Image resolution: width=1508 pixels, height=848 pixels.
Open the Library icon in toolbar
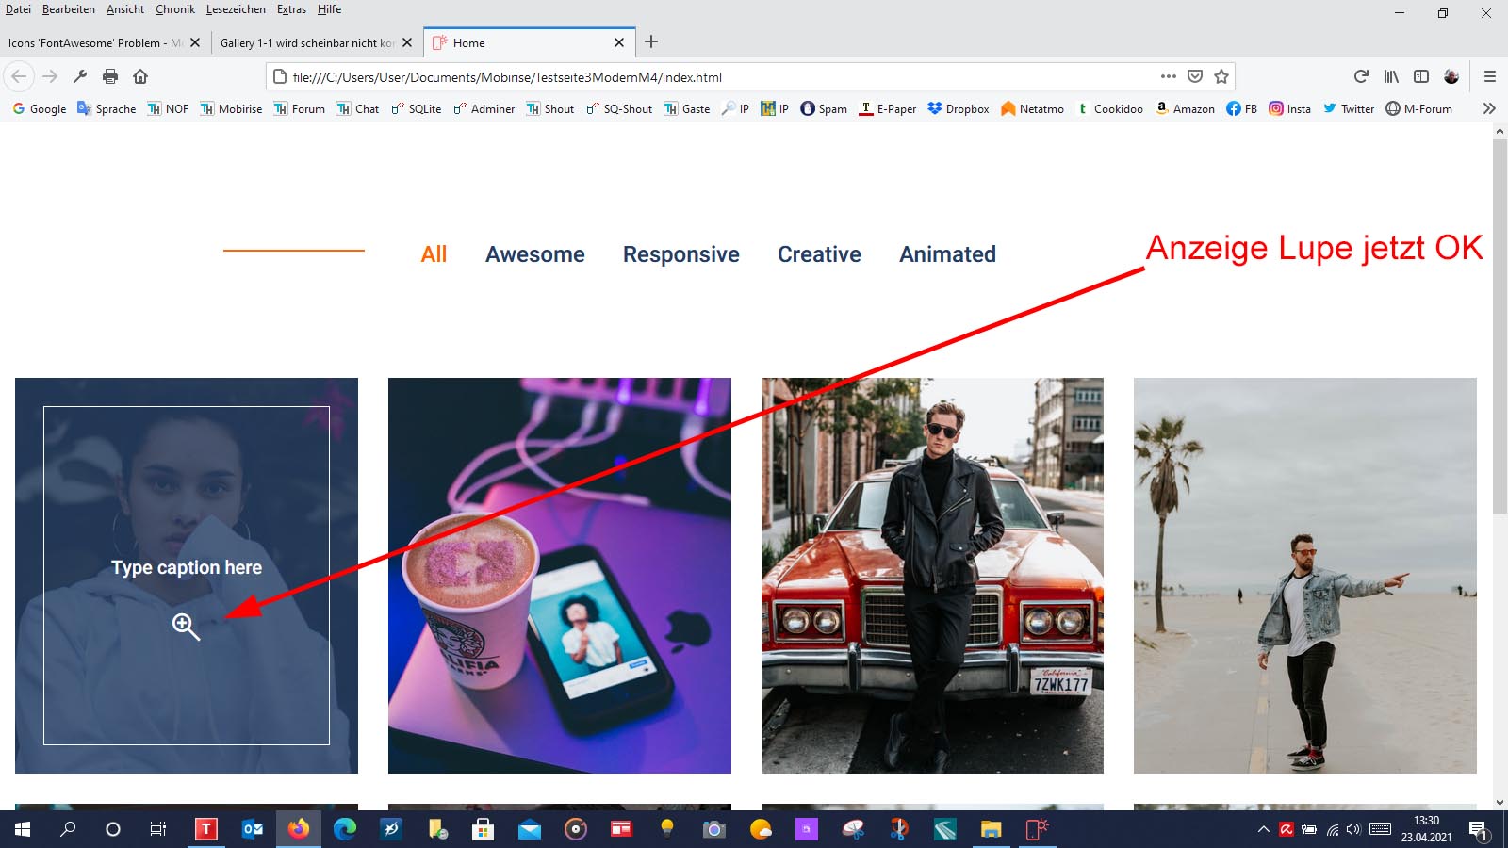(1391, 76)
